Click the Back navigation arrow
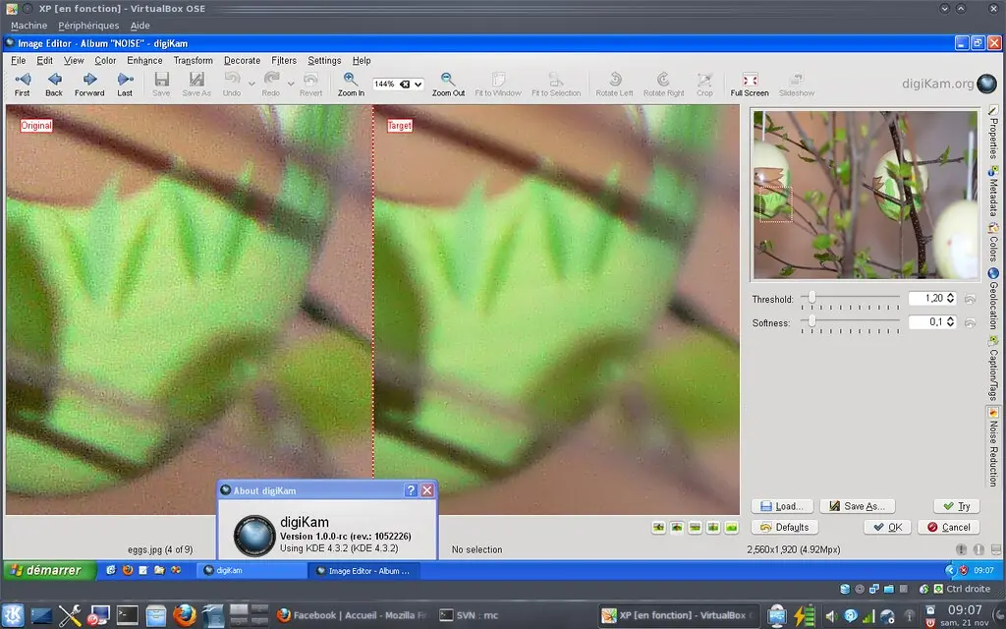Viewport: 1006px width, 629px height. pyautogui.click(x=54, y=80)
